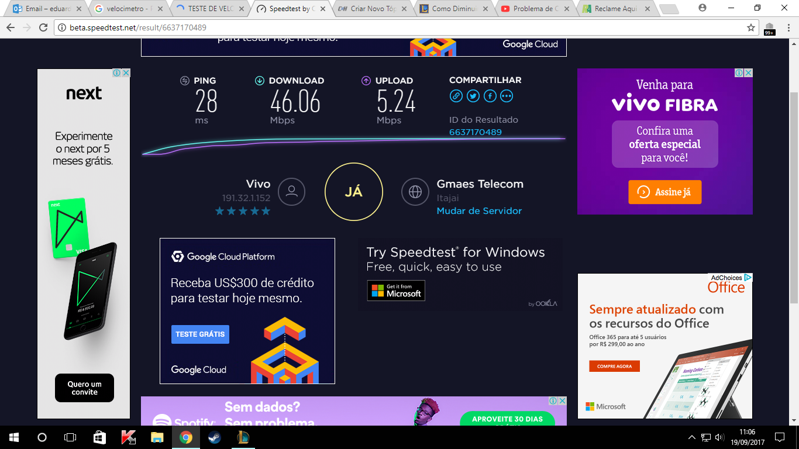Switch to Como Diminuir tab

tap(453, 9)
